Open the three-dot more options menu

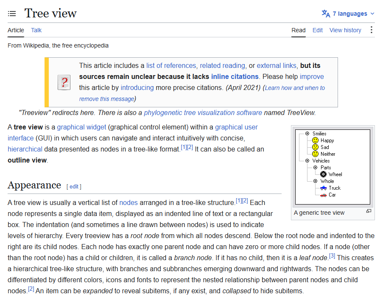[371, 30]
